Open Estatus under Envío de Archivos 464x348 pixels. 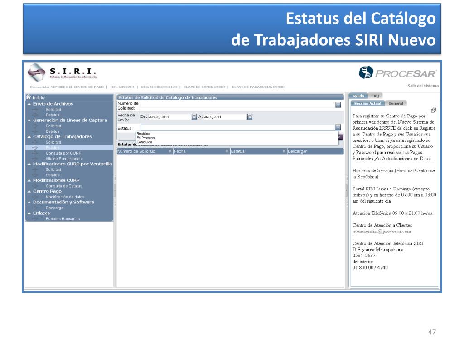(53, 115)
